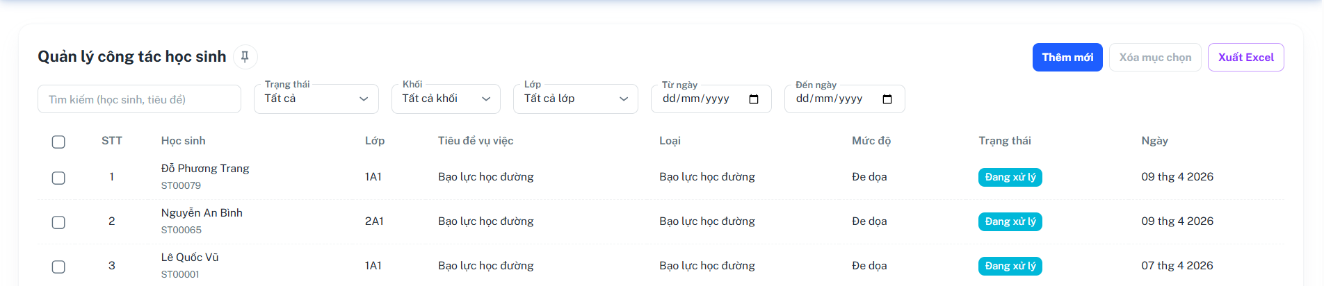Click the Mức độ column header
1324x286 pixels.
871,141
